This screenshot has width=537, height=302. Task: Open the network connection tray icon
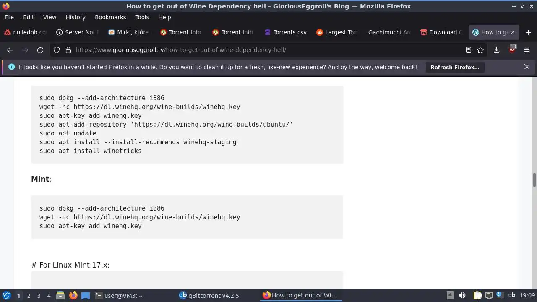coord(489,295)
